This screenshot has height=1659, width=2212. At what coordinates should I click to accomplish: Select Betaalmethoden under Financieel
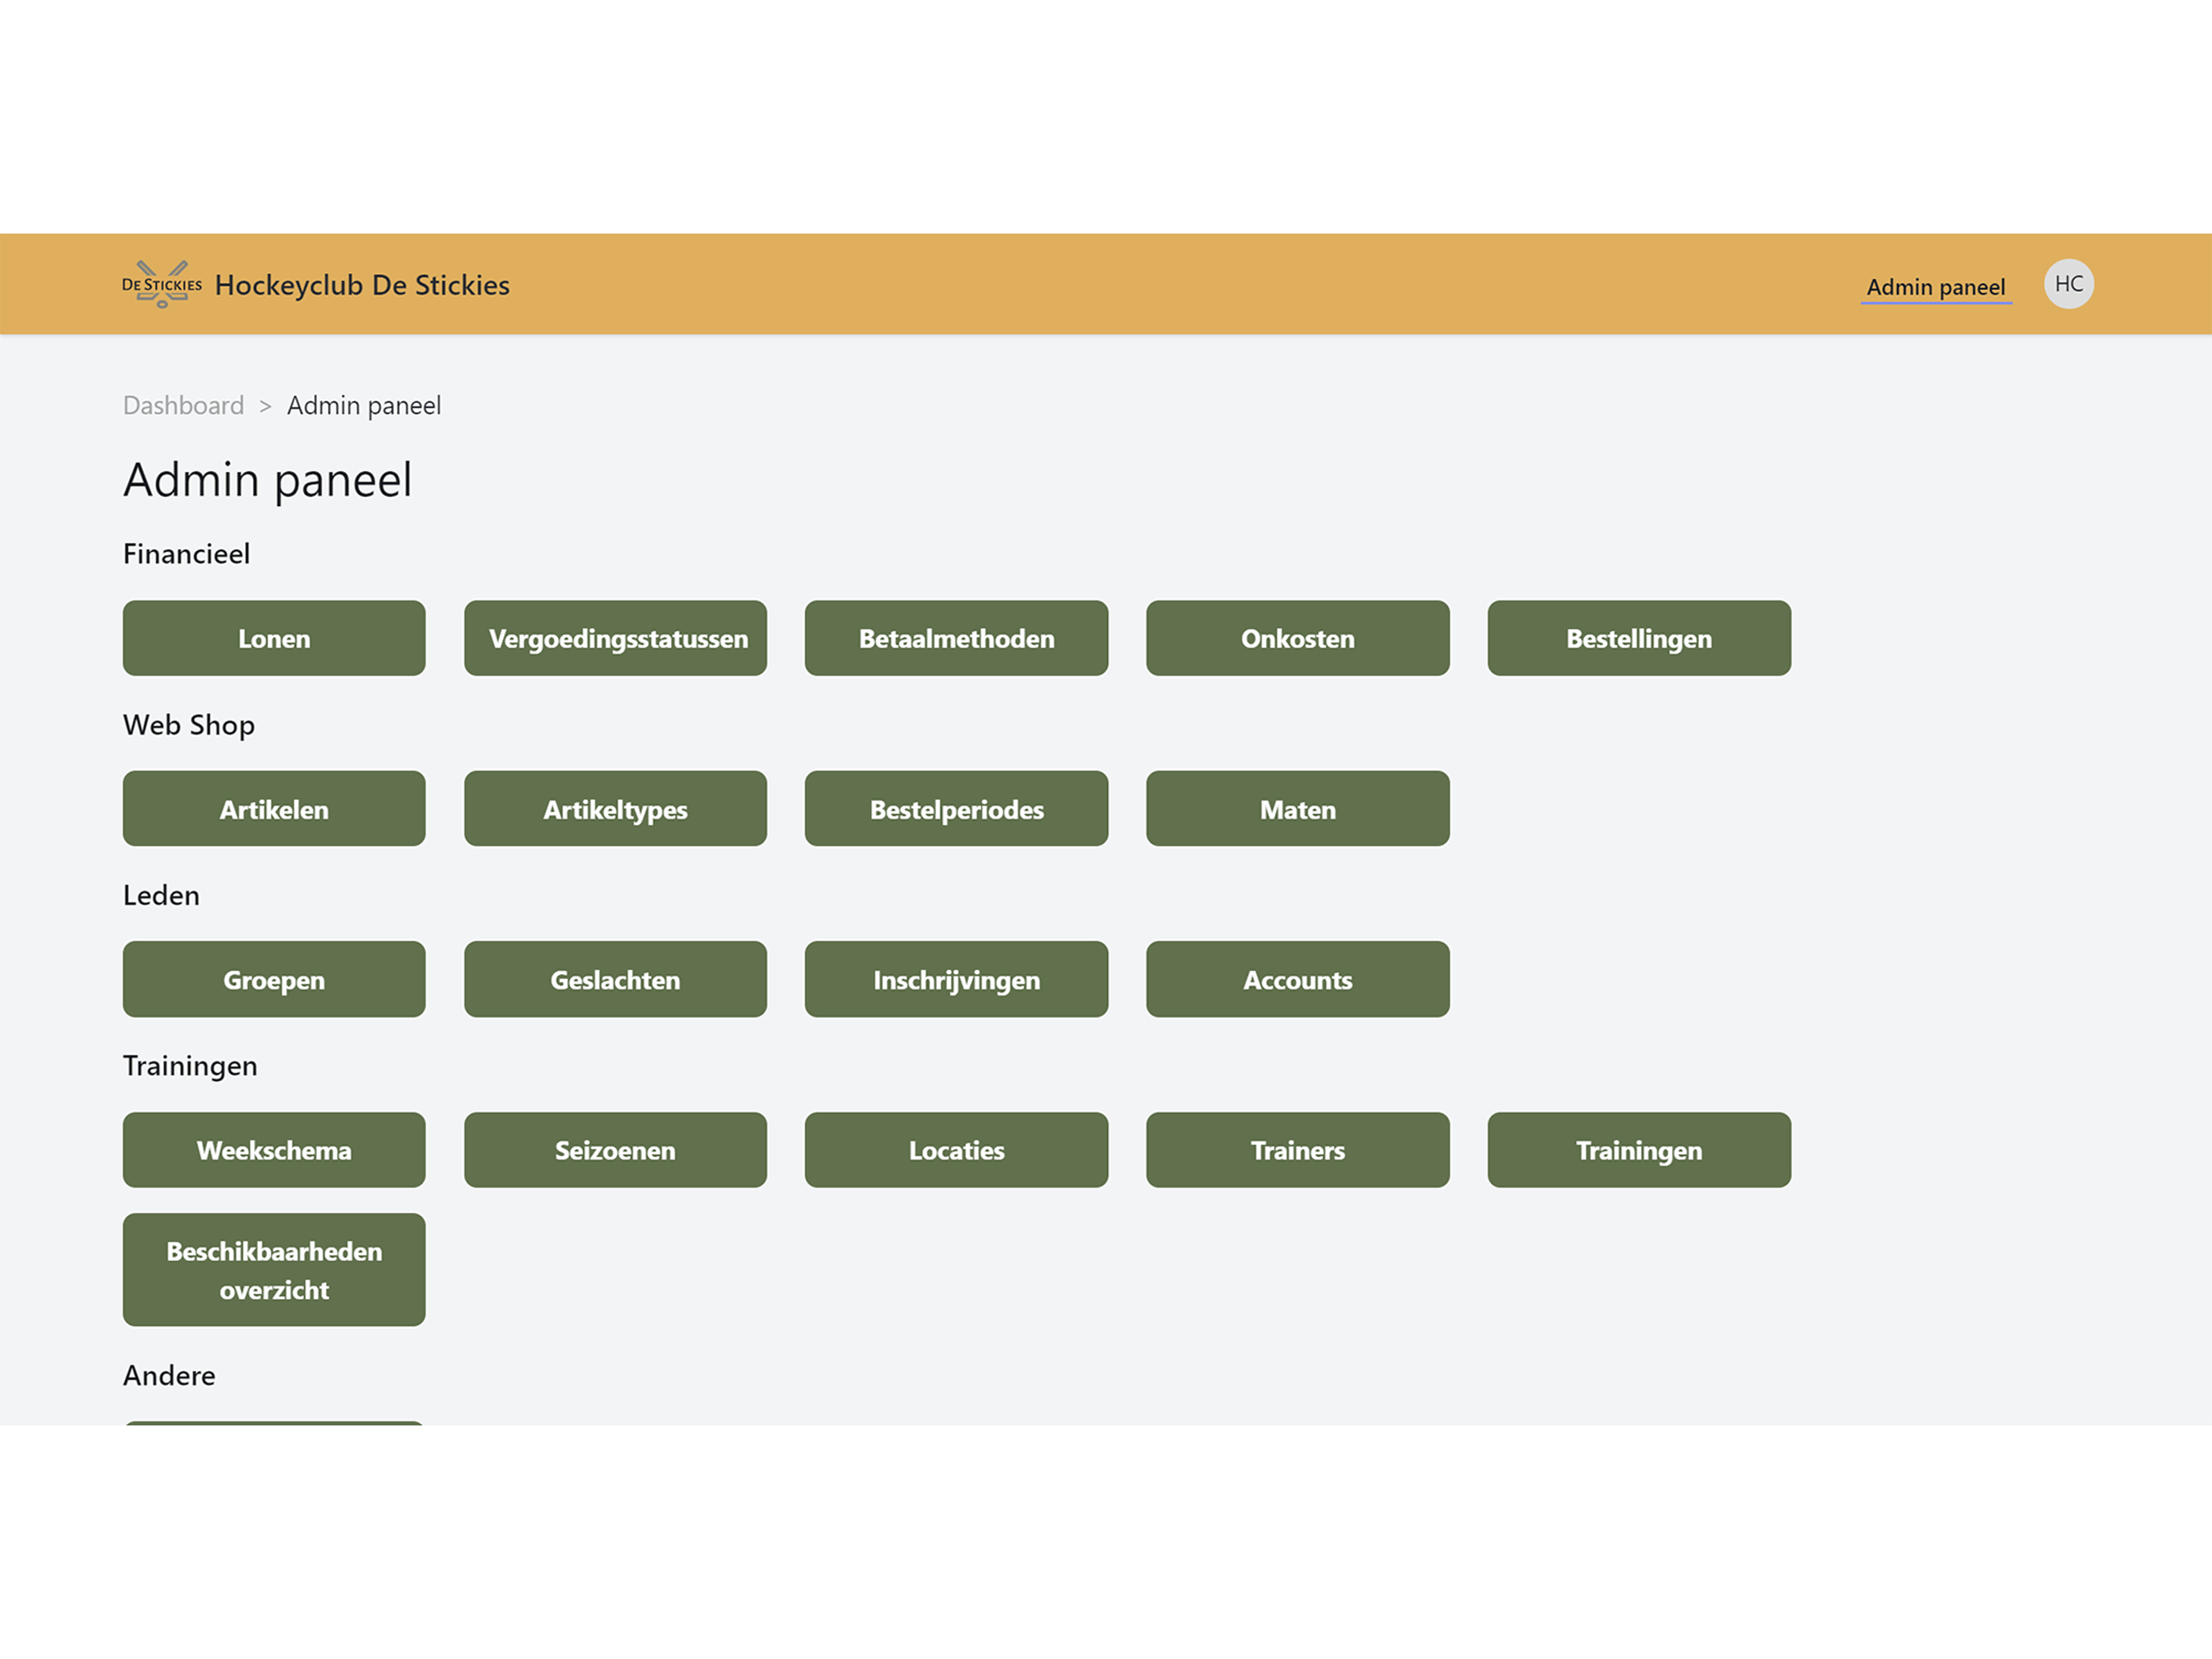pyautogui.click(x=956, y=638)
